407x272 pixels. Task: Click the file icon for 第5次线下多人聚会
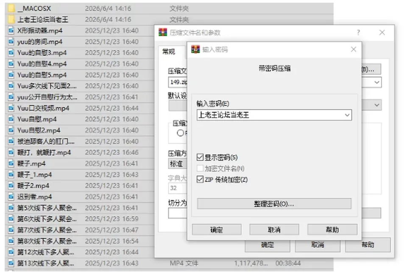(x=11, y=208)
